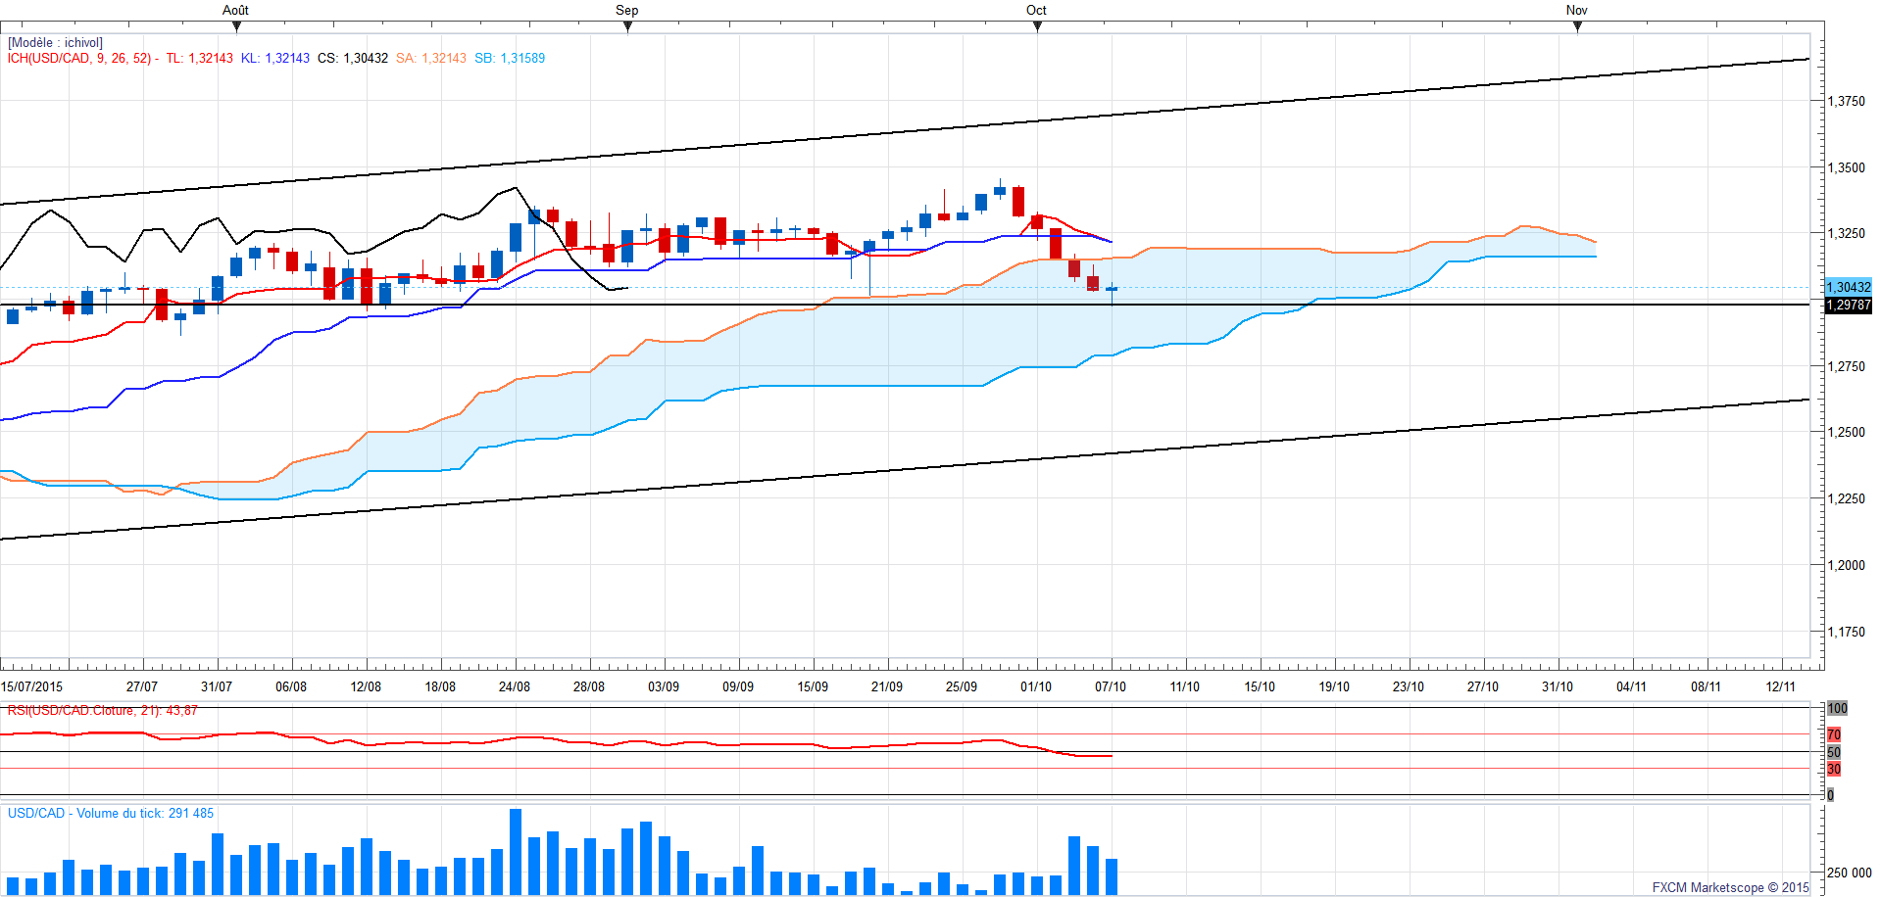Viewport: 1881px width, 897px height.
Task: Click the RSI(USD/CAD.Cloture, 21) indicator label
Action: (x=103, y=710)
